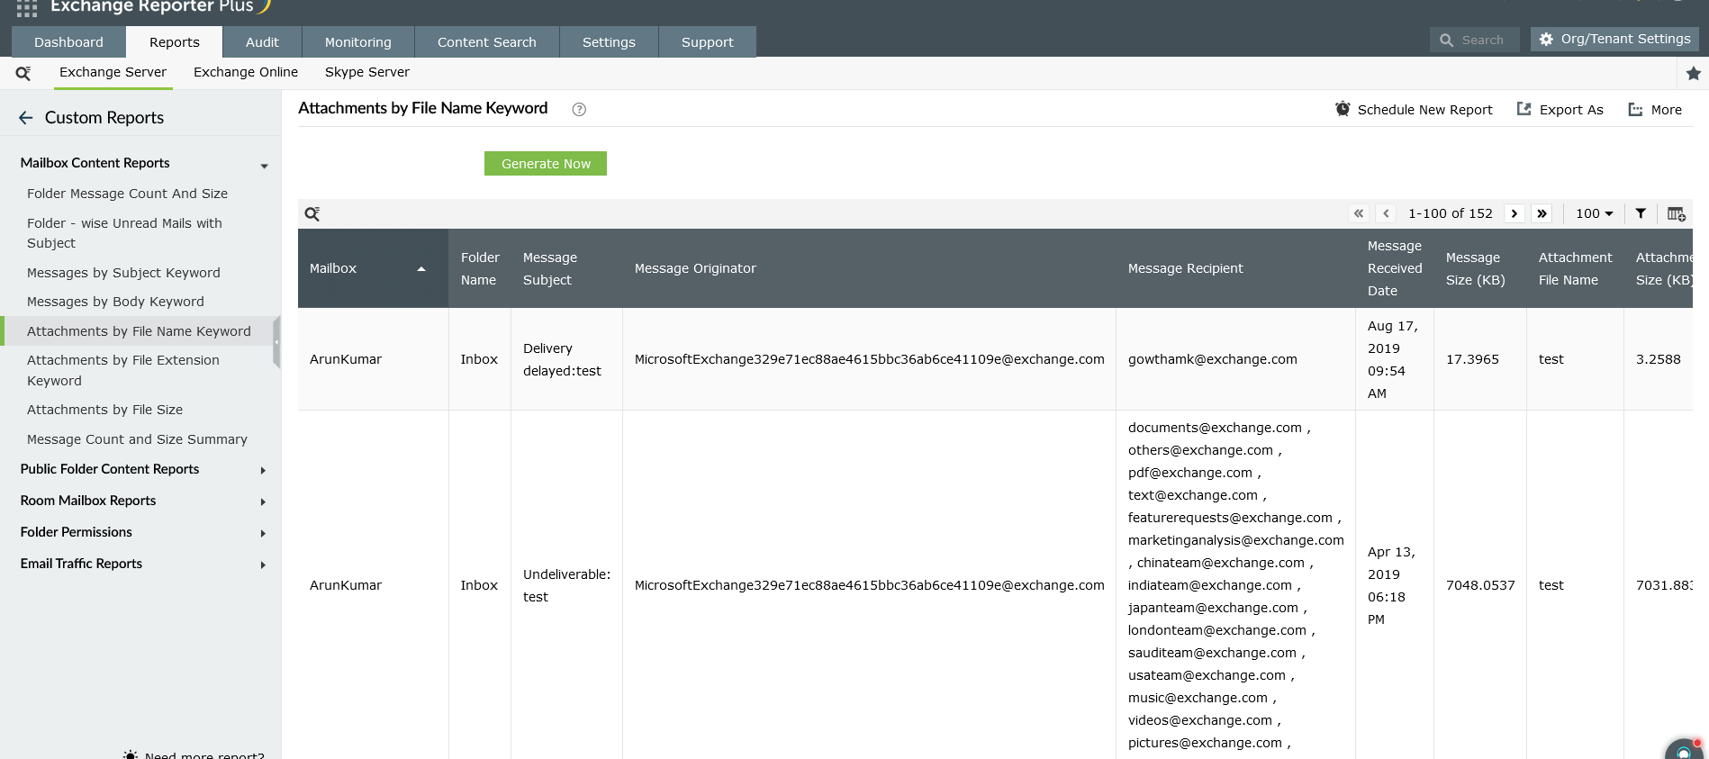Select the Exchange Server sub-tab

[113, 72]
